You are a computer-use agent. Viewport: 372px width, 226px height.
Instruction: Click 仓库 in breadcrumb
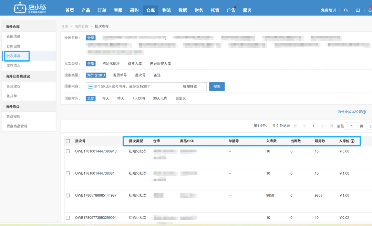[64, 26]
